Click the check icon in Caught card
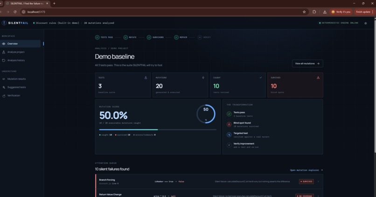 261,78
